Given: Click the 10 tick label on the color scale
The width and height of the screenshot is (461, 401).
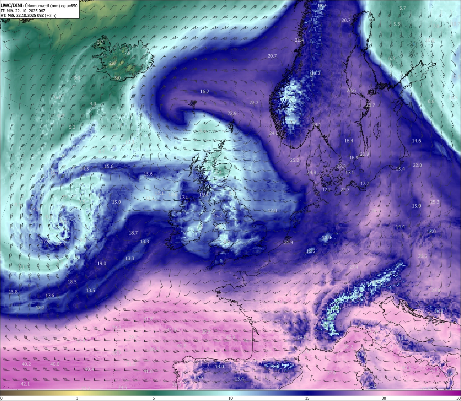Looking at the screenshot, I should 230,398.
